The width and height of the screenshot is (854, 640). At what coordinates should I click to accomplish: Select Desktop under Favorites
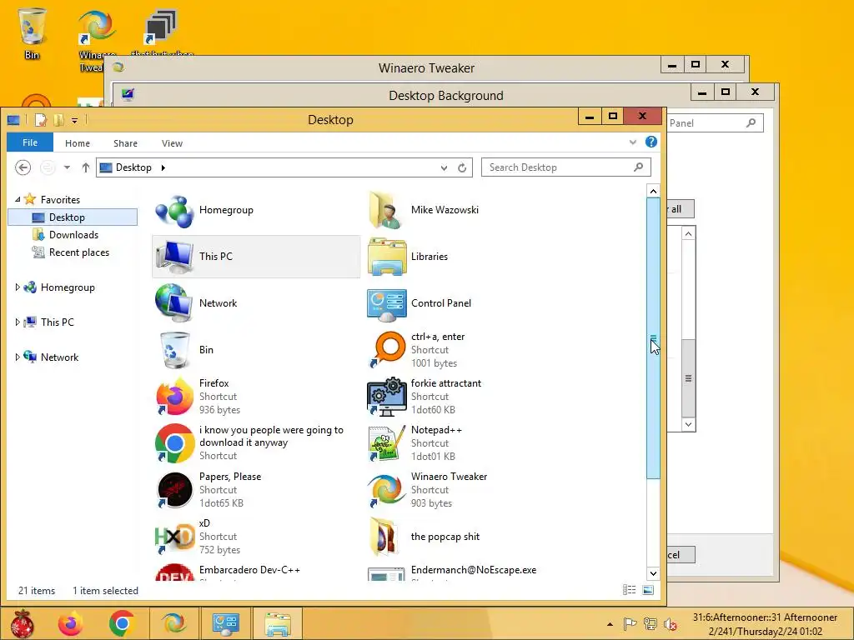(x=73, y=217)
